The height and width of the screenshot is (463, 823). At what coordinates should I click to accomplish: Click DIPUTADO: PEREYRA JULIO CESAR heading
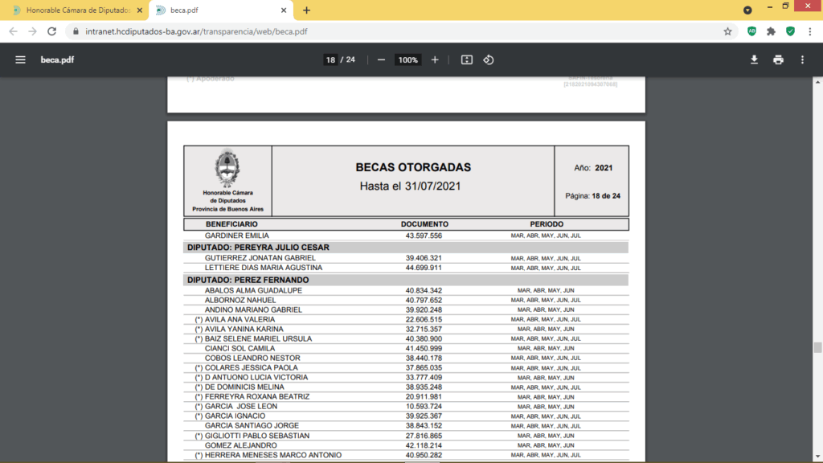point(258,248)
